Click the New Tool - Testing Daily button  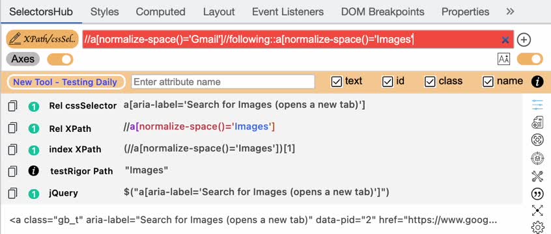66,82
